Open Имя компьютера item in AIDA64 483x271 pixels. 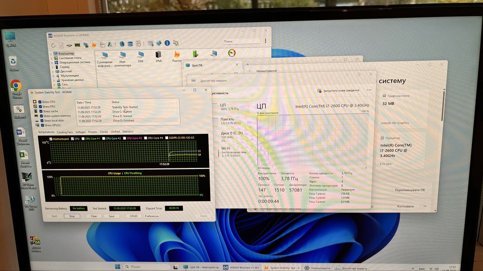coord(123,59)
